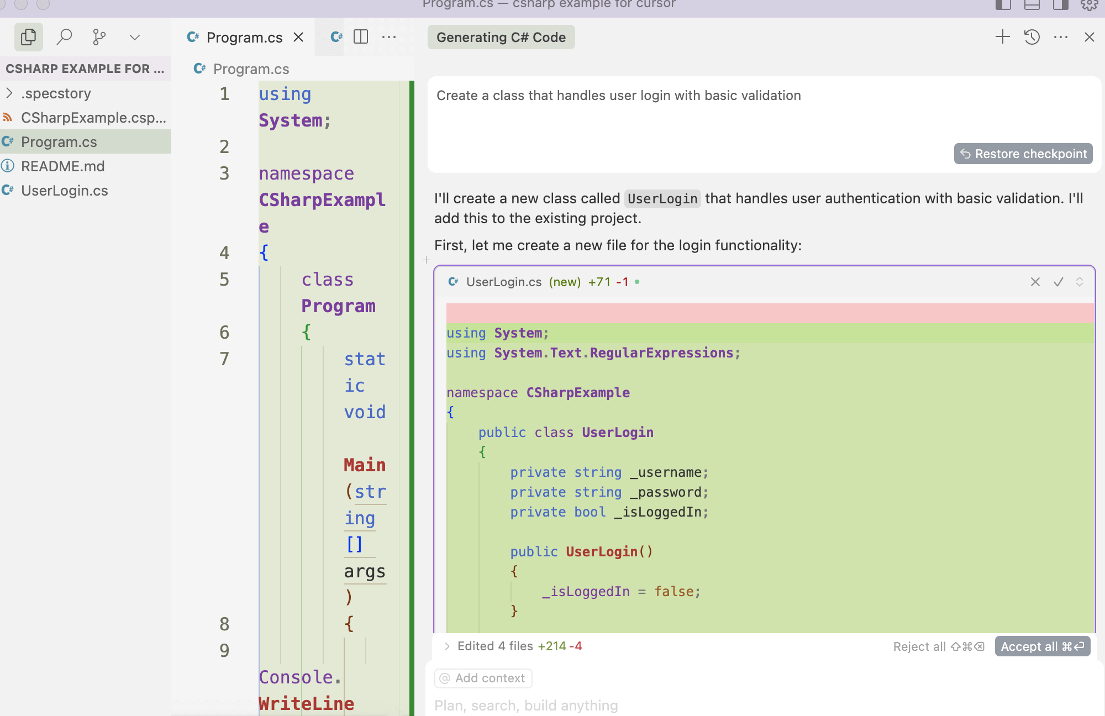Reject the UserLogin.cs diff with X

pyautogui.click(x=1035, y=282)
